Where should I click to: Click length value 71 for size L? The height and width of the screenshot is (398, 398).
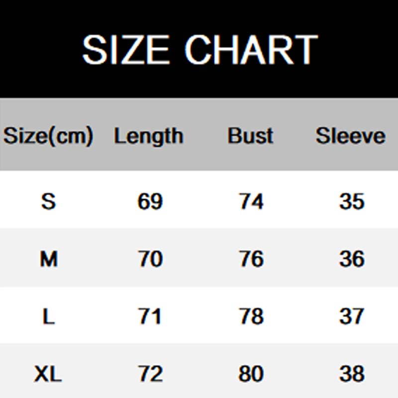pyautogui.click(x=150, y=316)
